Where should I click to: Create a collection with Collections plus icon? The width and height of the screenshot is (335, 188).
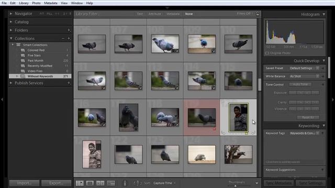[69, 39]
